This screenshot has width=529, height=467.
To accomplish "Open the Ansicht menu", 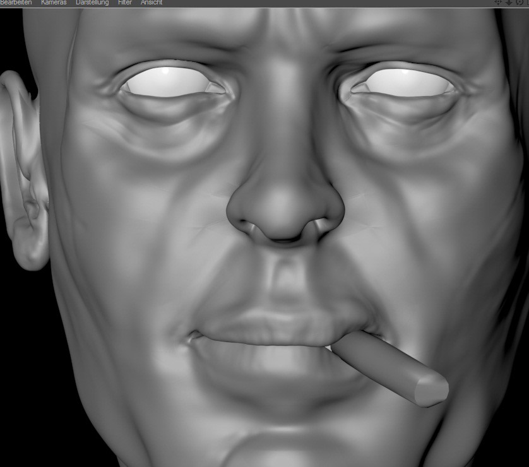I will tap(152, 3).
